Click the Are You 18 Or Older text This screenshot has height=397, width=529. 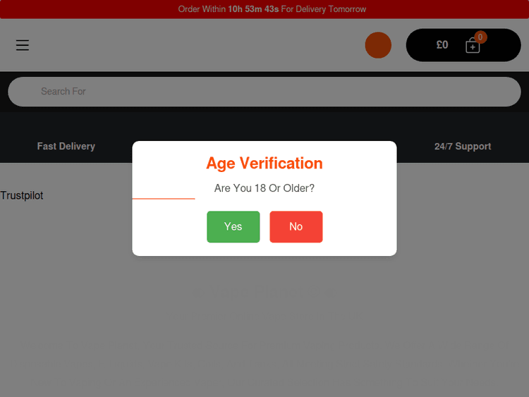[x=264, y=188]
